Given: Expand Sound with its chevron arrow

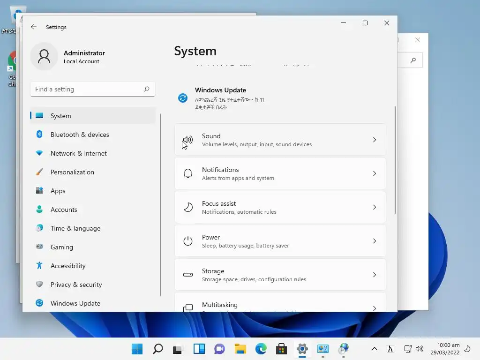Looking at the screenshot, I should [375, 140].
